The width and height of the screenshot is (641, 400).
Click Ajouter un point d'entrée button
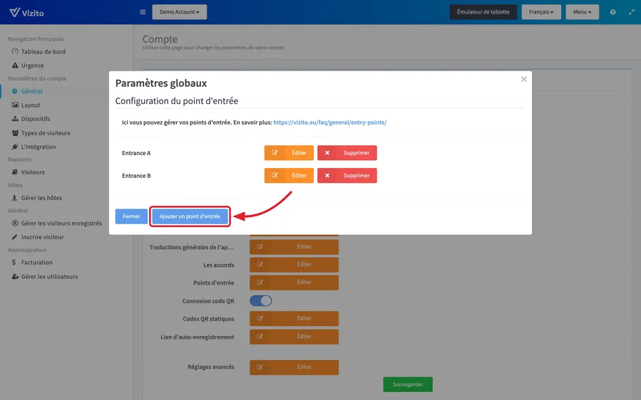point(190,216)
